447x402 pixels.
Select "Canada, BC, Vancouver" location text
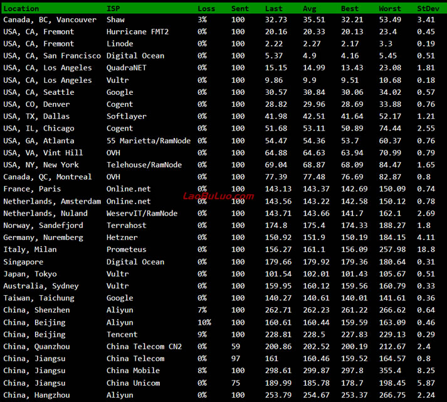pos(50,19)
